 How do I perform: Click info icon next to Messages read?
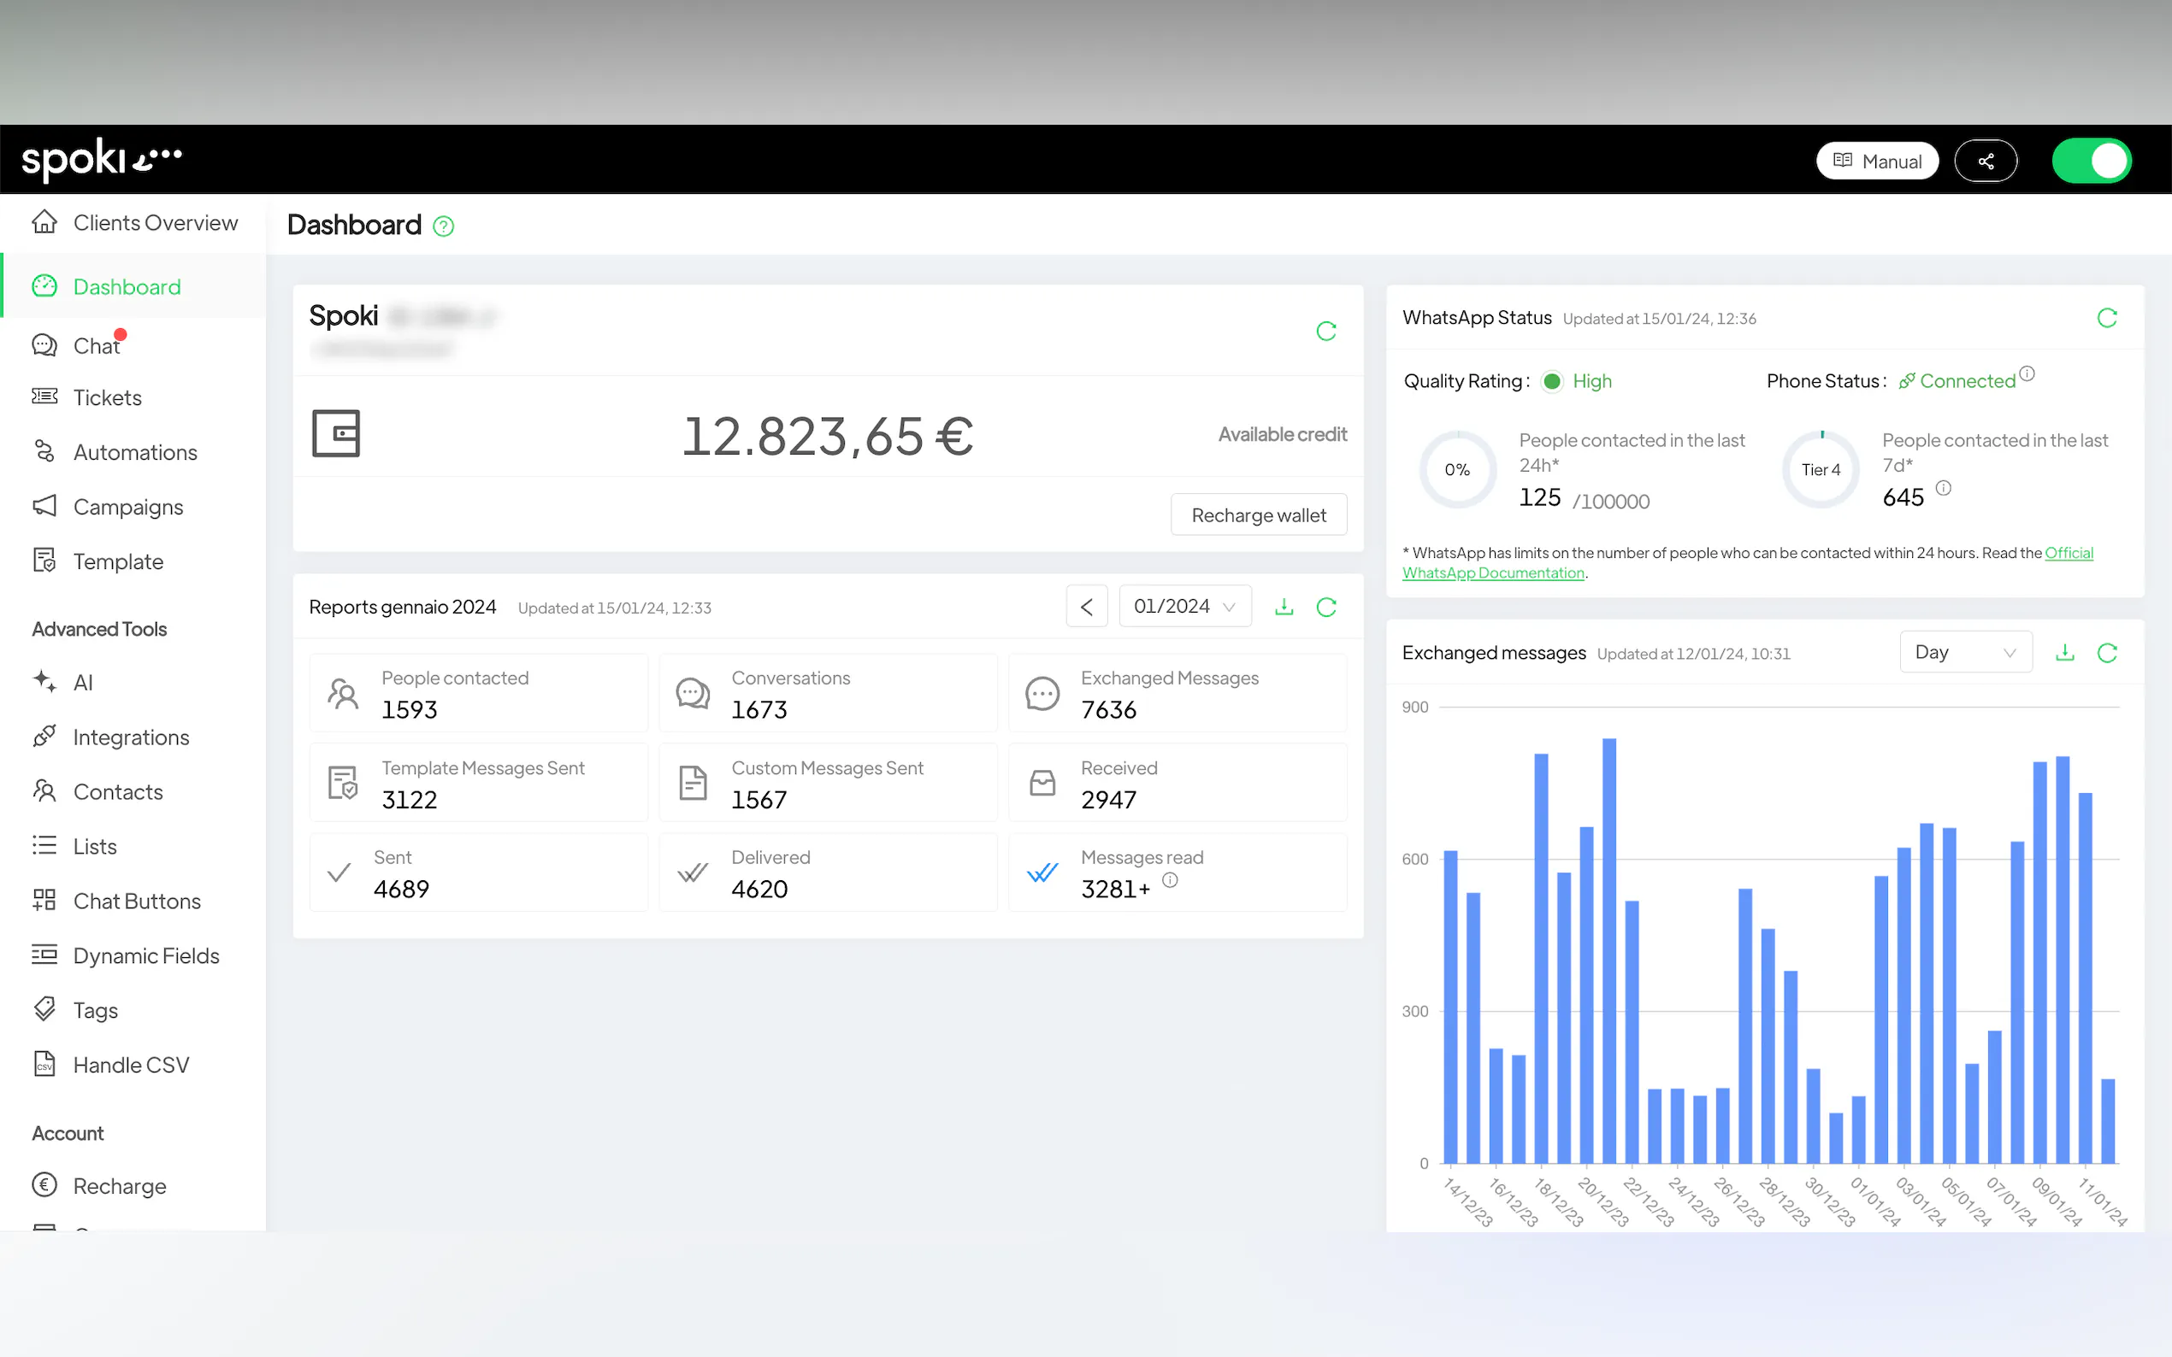(x=1170, y=880)
